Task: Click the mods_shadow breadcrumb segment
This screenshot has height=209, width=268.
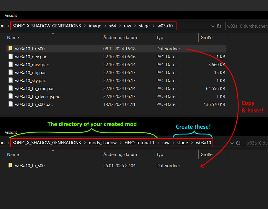Action: point(103,143)
